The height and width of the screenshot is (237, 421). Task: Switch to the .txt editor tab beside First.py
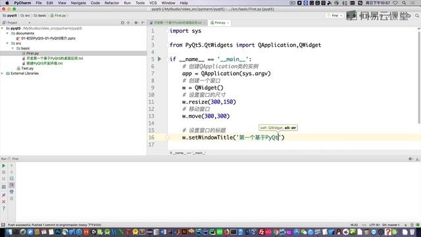tap(177, 22)
